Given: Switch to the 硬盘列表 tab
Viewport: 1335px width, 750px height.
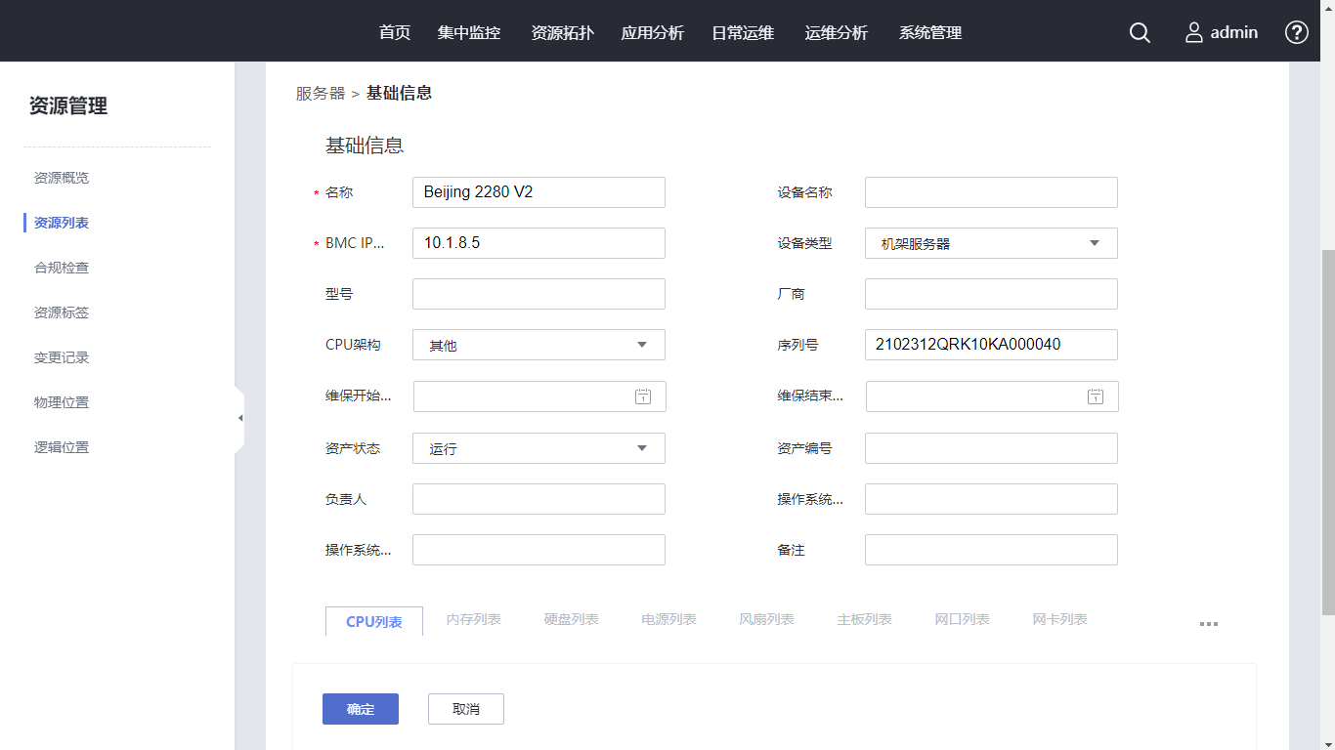Looking at the screenshot, I should 572,619.
